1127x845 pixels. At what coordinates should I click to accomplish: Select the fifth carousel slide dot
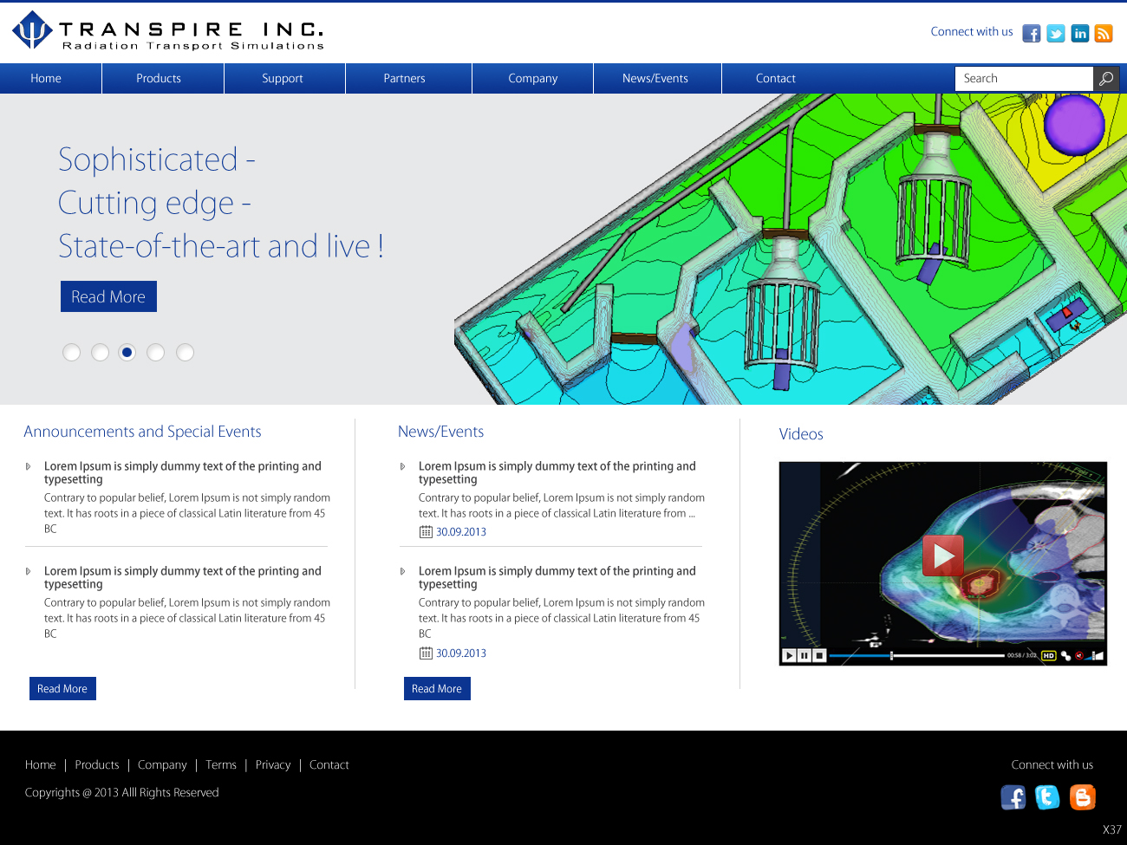coord(185,352)
